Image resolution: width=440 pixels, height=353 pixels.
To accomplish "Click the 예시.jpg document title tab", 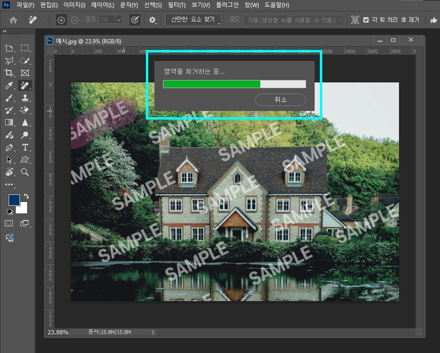I will coord(88,41).
